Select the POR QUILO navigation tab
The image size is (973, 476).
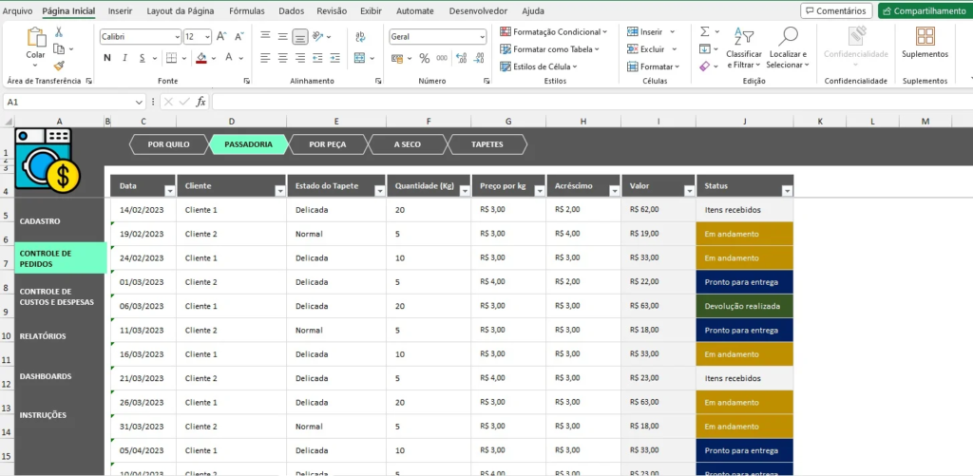168,144
